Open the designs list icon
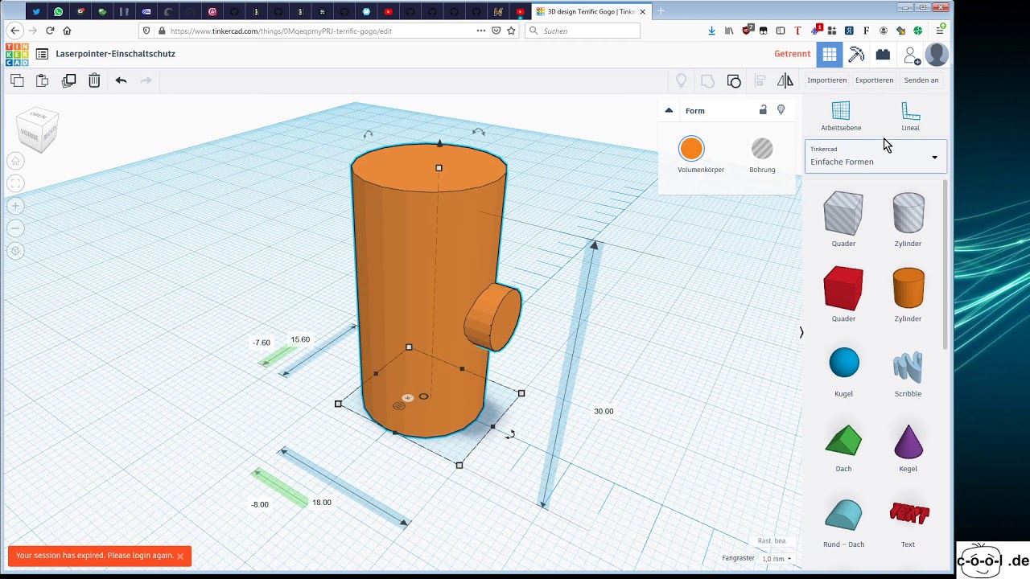1030x579 pixels. coord(42,54)
